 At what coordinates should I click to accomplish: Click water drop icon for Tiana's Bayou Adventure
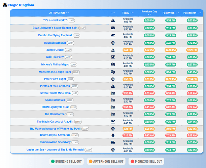pos(113,135)
